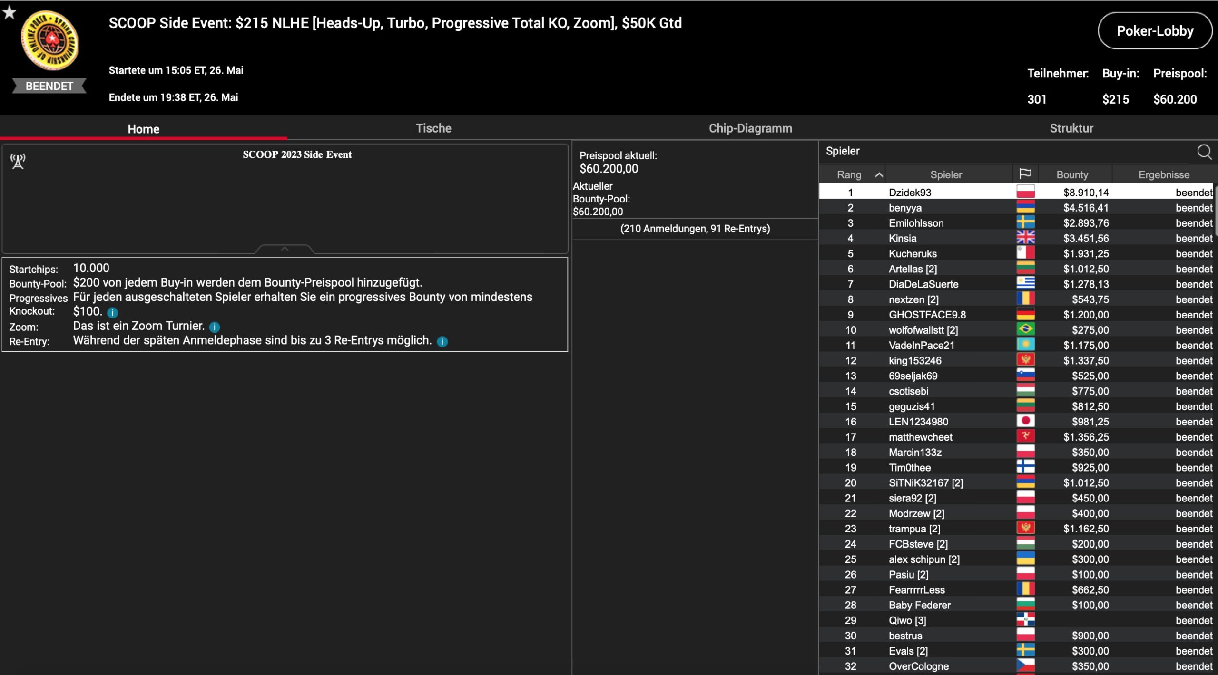Sort by the Ergebnisse column
This screenshot has width=1218, height=675.
(x=1163, y=175)
